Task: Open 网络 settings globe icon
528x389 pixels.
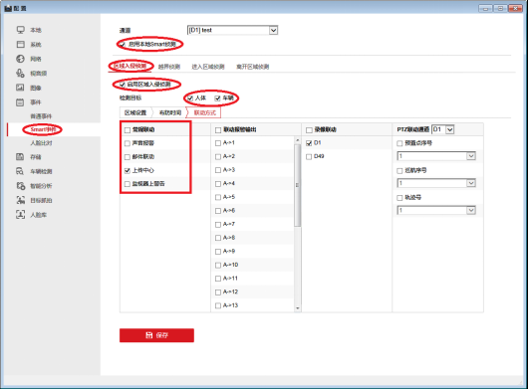Action: pyautogui.click(x=21, y=59)
